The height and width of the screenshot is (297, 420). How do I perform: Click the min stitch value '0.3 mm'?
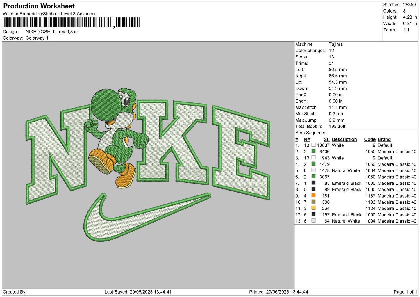coord(337,114)
